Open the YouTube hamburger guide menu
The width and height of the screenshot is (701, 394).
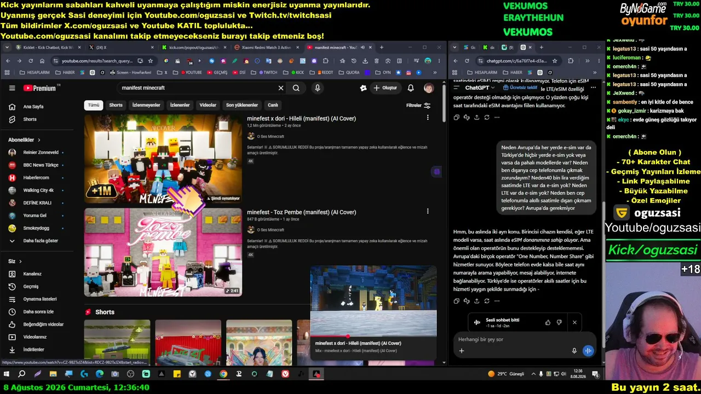point(12,88)
